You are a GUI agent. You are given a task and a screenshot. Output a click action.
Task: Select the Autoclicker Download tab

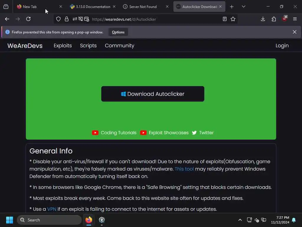point(199,7)
